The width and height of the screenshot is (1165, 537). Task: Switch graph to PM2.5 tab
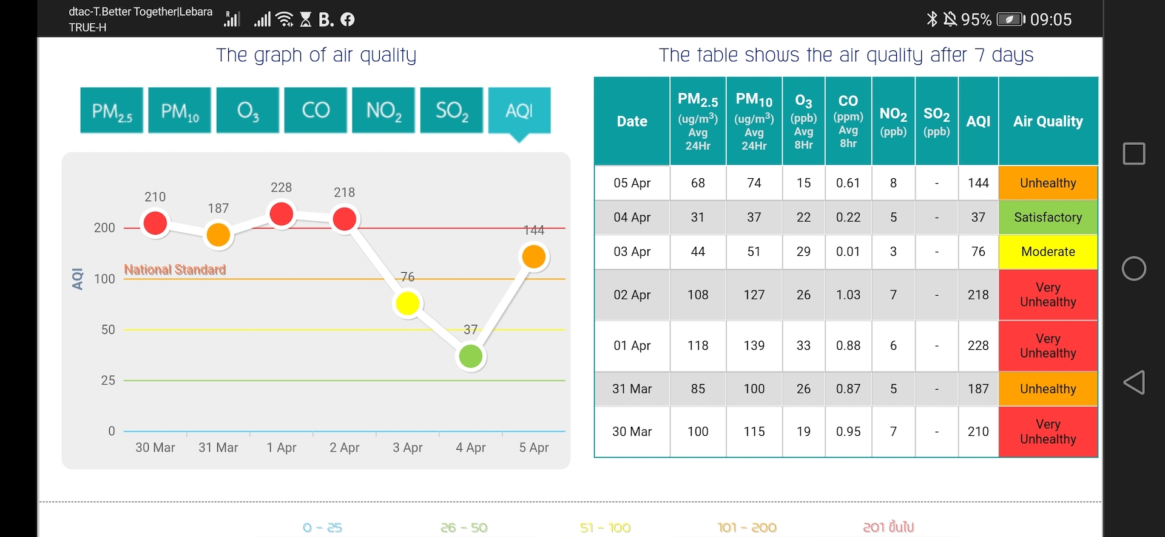[x=112, y=110]
